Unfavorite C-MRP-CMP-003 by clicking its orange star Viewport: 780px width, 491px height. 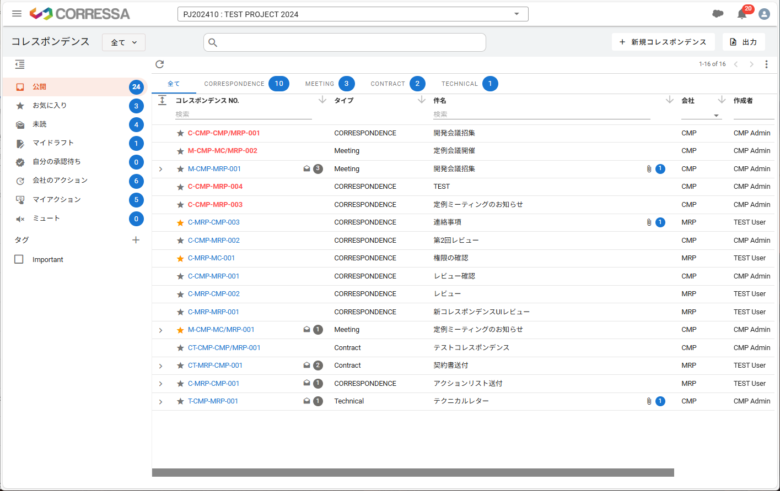coord(180,222)
